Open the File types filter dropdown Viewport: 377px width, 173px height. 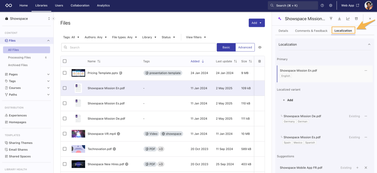(124, 37)
